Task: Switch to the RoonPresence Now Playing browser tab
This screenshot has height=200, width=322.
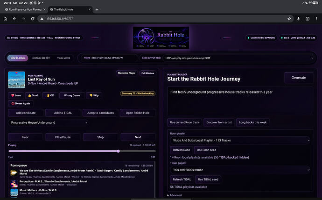Action: (25, 9)
